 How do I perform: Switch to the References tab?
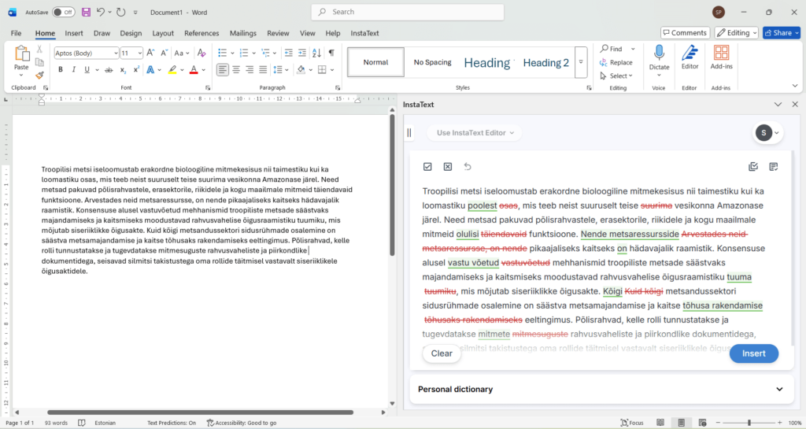coord(201,33)
